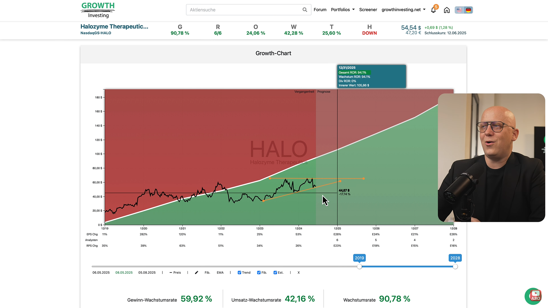This screenshot has width=548, height=308.
Task: Select the EMA indicator option
Action: (x=220, y=273)
